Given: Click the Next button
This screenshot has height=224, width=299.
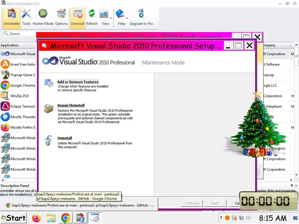Looking at the screenshot, I should pyautogui.click(x=215, y=203).
